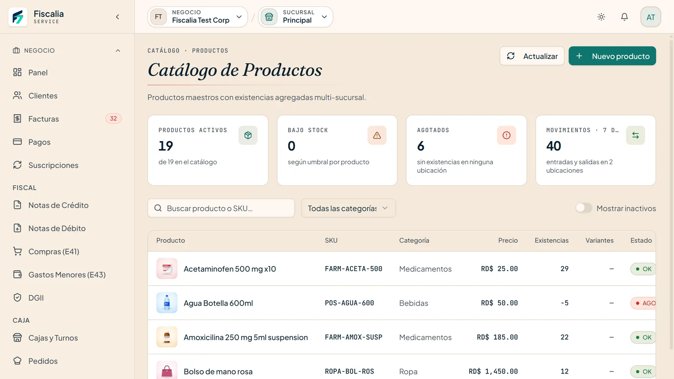Click the FT business badge
This screenshot has height=379, width=674.
coord(158,17)
